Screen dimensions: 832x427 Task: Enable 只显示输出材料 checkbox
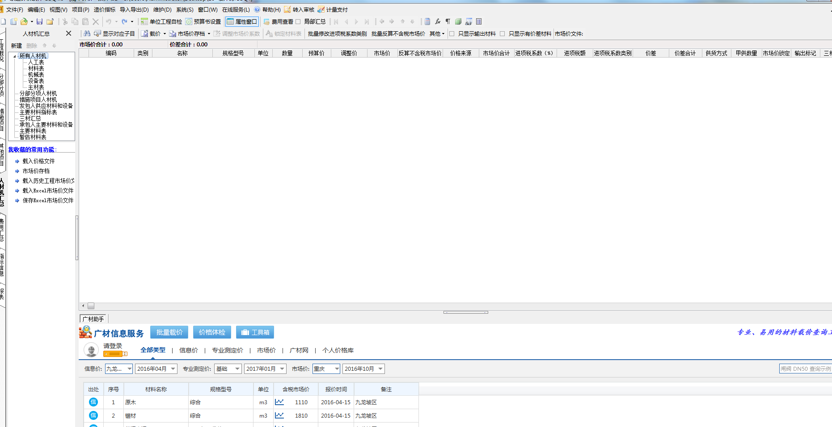pyautogui.click(x=452, y=33)
